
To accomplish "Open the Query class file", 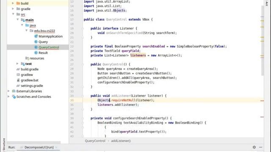I will pyautogui.click(x=43, y=42).
